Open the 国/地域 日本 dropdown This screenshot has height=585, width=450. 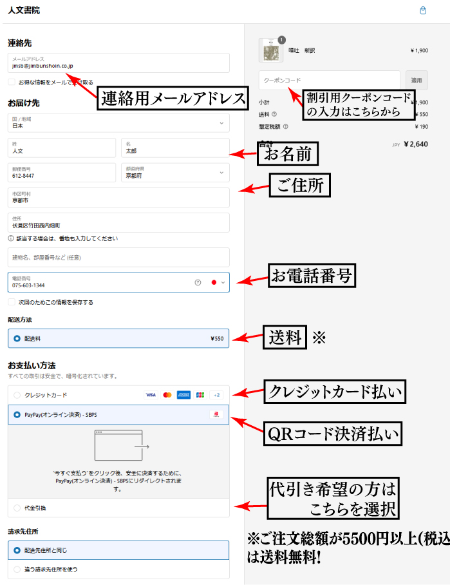[118, 123]
